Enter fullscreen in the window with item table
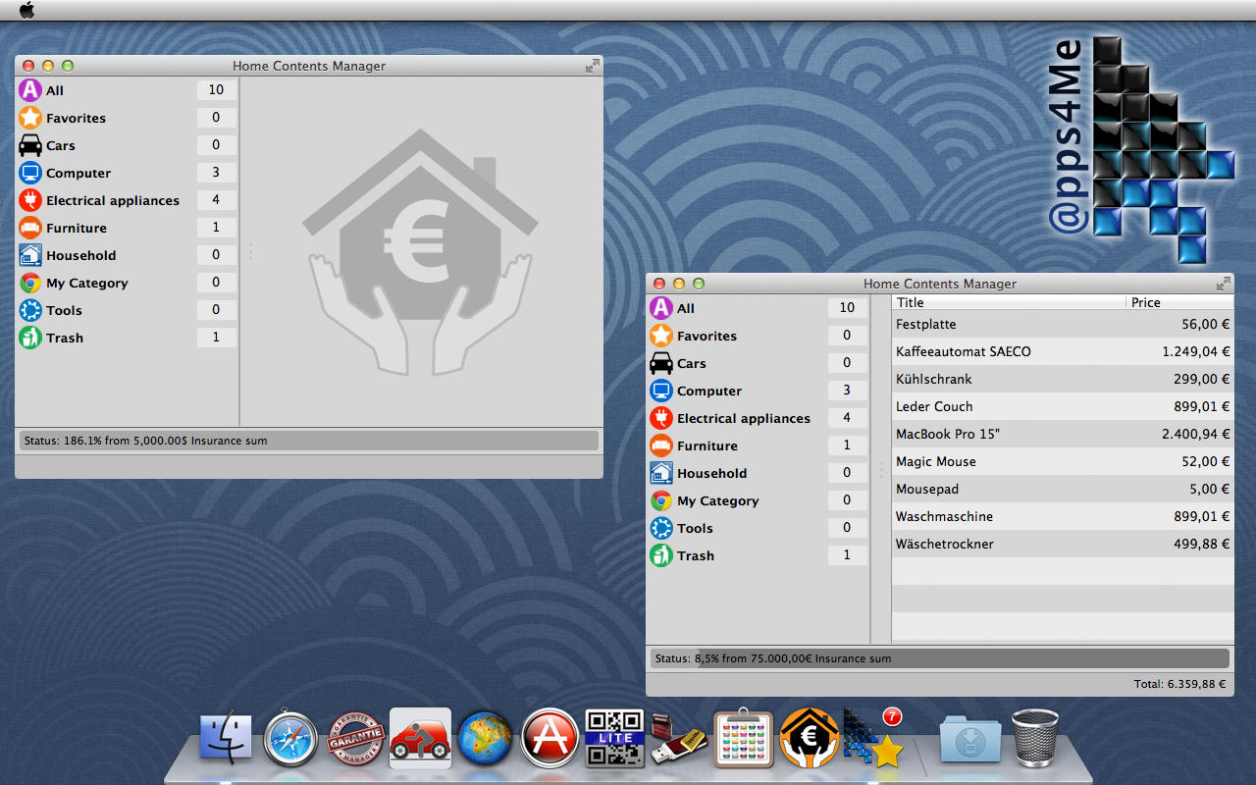The height and width of the screenshot is (785, 1256). click(1223, 284)
